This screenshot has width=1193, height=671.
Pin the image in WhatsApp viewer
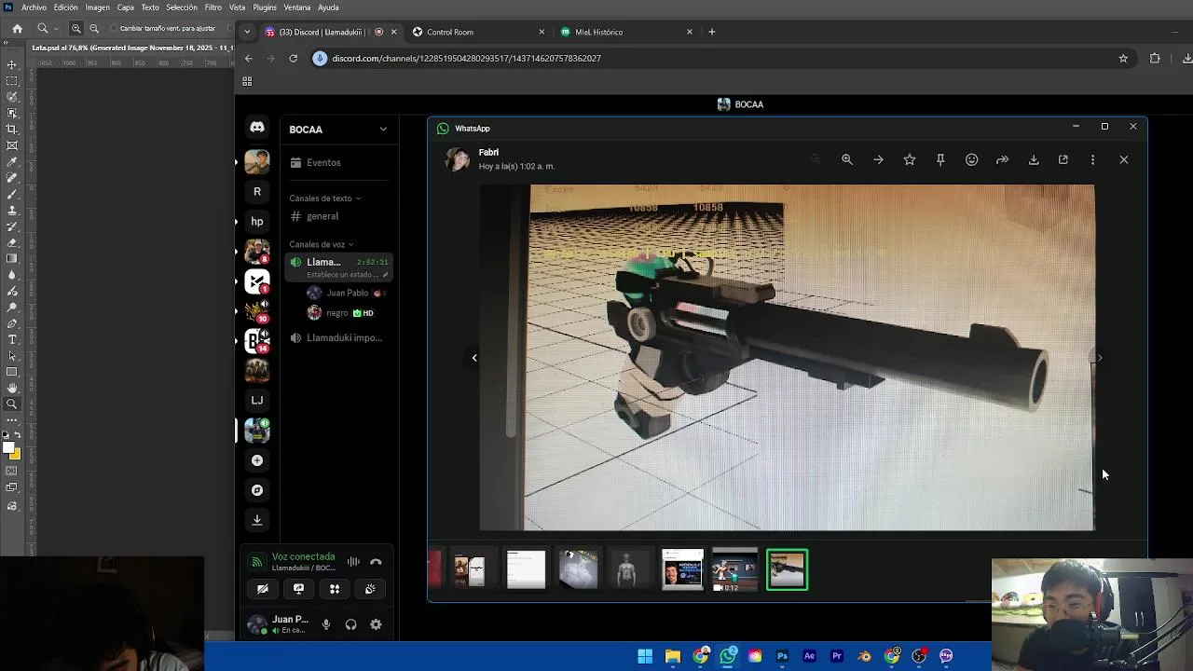pyautogui.click(x=940, y=159)
